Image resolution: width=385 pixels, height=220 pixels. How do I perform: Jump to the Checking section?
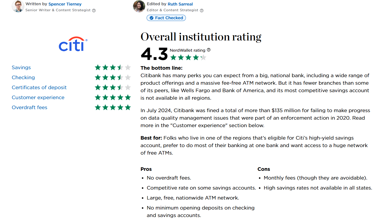click(x=23, y=77)
